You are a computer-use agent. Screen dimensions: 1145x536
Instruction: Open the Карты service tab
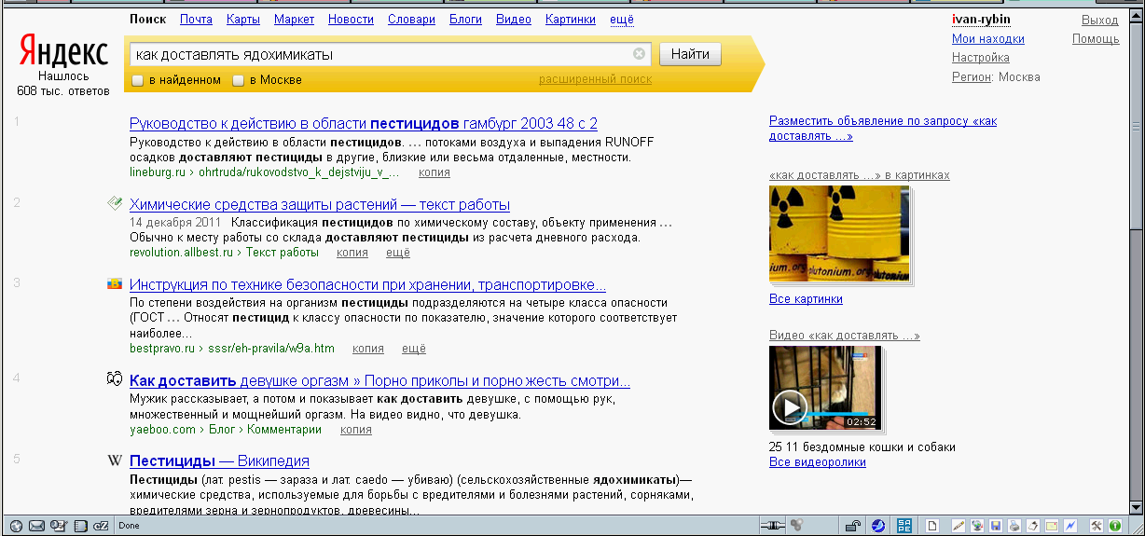coord(242,19)
